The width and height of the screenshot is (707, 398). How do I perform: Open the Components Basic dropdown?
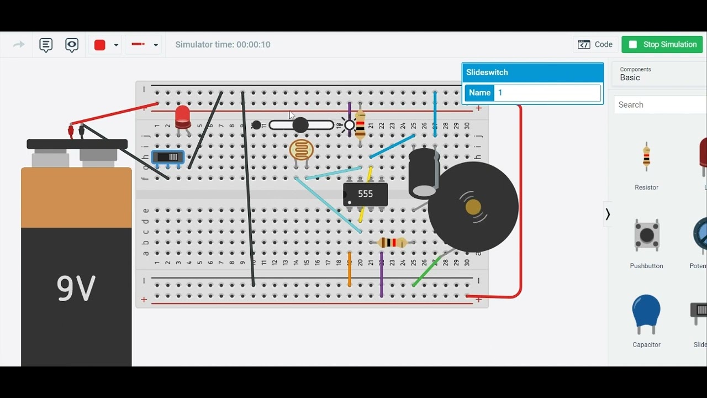tap(659, 74)
